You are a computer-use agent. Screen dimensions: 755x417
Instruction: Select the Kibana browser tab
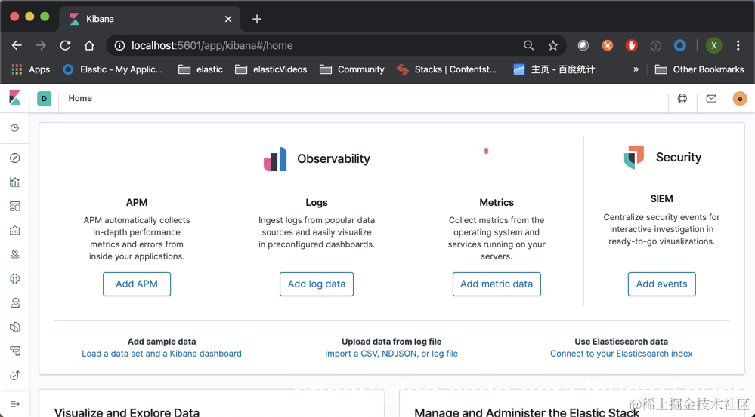pyautogui.click(x=150, y=19)
